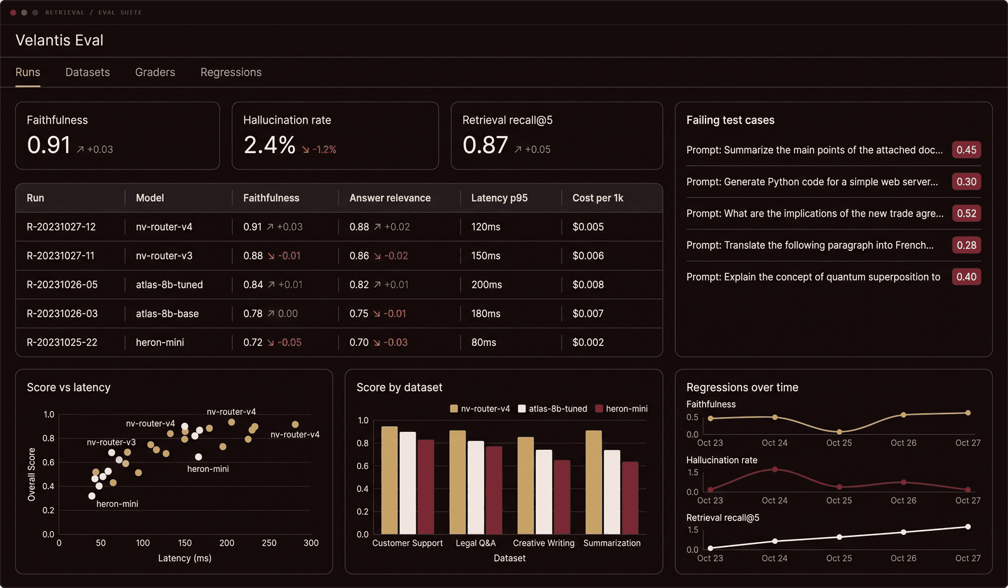Screen dimensions: 1008x588
Task: Click the heron-mini model cell in table
Action: (160, 343)
